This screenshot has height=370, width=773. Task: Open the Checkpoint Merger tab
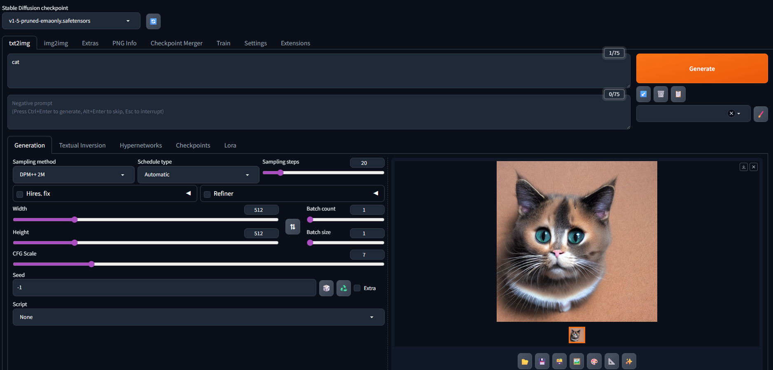click(x=177, y=43)
